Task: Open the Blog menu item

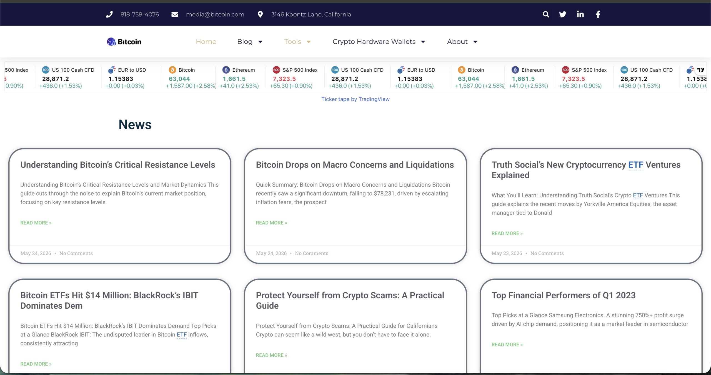Action: 245,42
